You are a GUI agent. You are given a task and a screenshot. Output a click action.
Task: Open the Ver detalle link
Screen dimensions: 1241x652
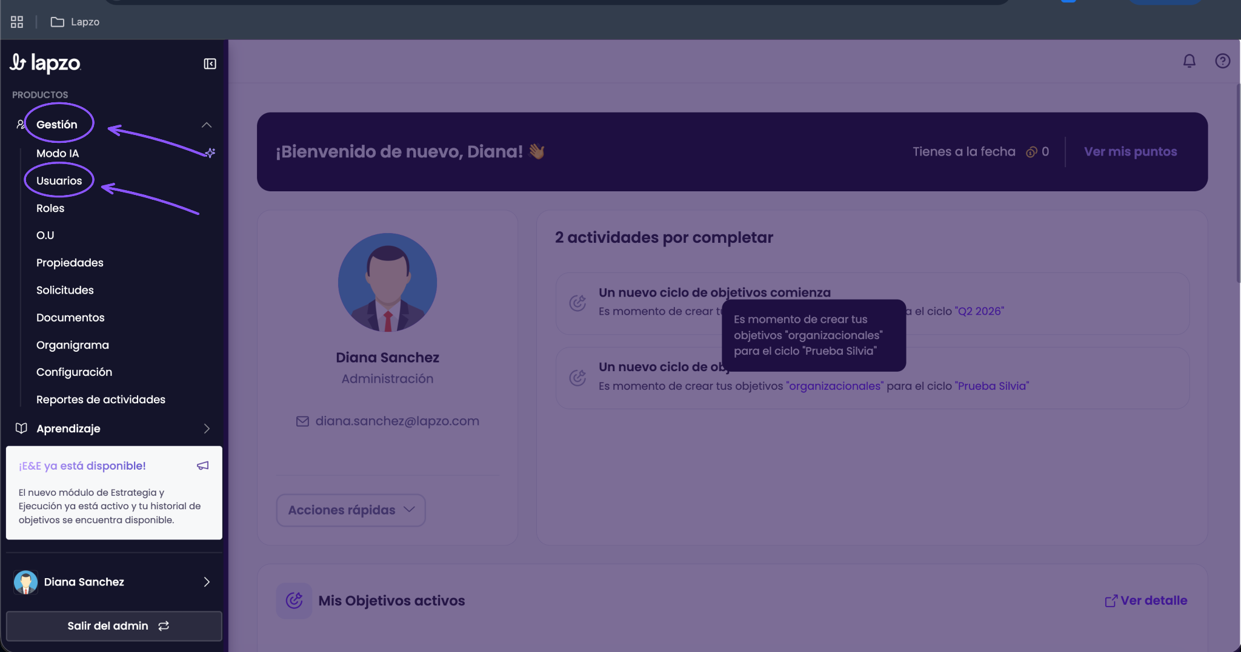click(x=1146, y=601)
